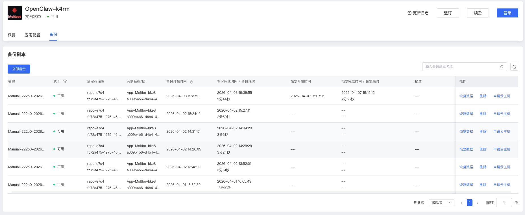
Task: Click 恢复数据 for the 2026-04-03 backup
Action: tap(466, 96)
